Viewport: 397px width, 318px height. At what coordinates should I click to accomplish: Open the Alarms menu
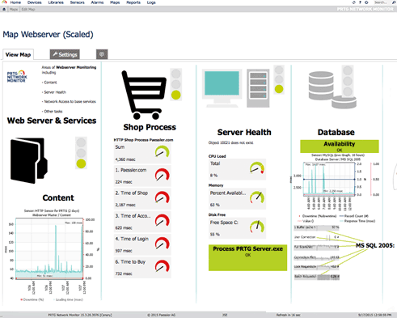97,2
